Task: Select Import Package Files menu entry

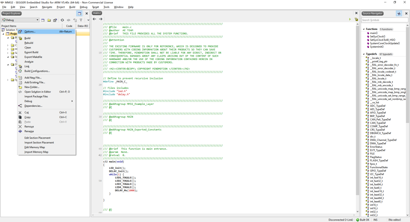Action: pos(47,96)
